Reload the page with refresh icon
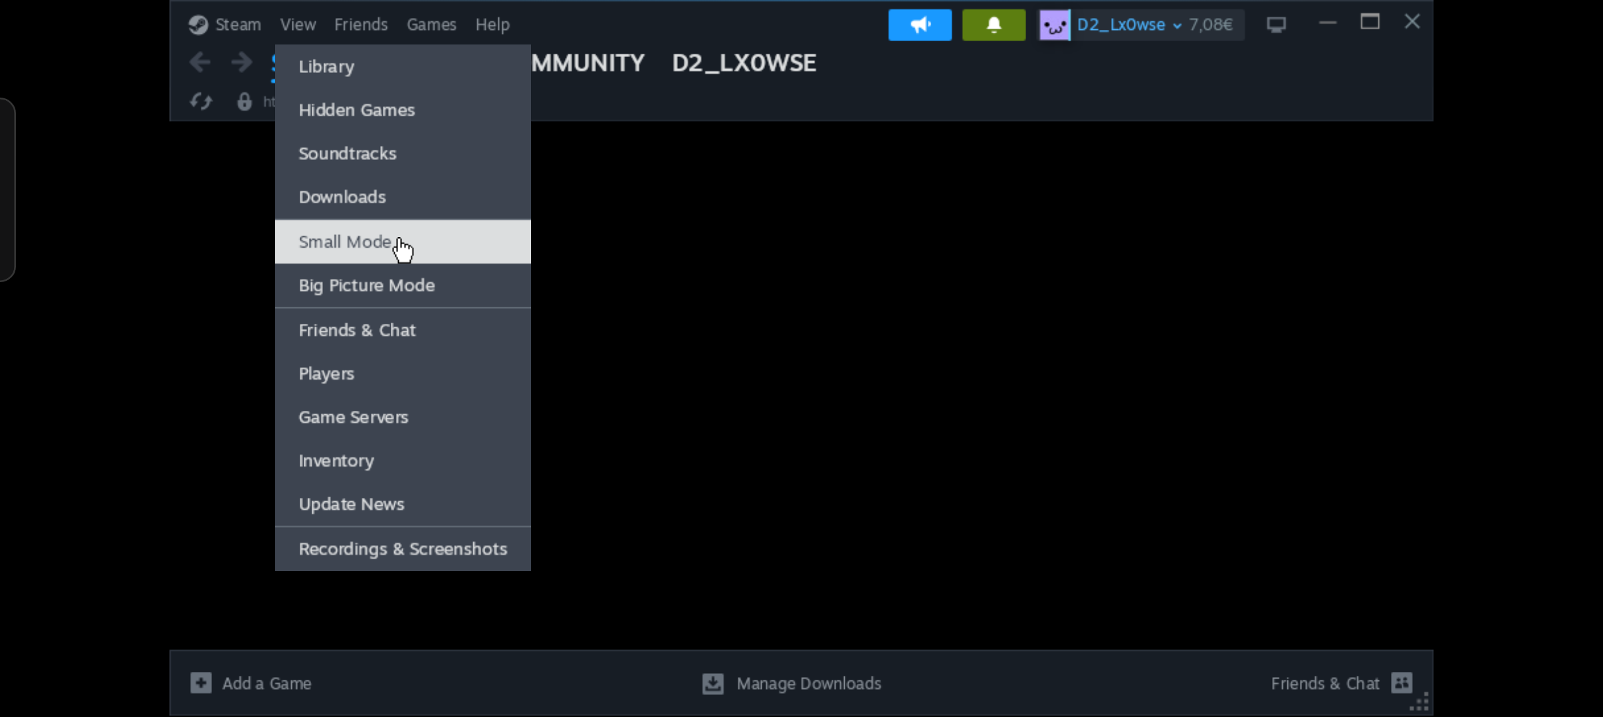 tap(200, 102)
